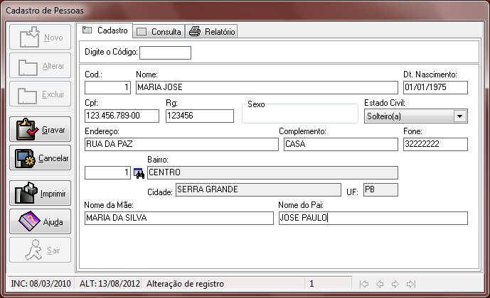This screenshot has width=490, height=298.
Task: Click the Endereço field showing RUA DA PAZ
Action: (181, 144)
